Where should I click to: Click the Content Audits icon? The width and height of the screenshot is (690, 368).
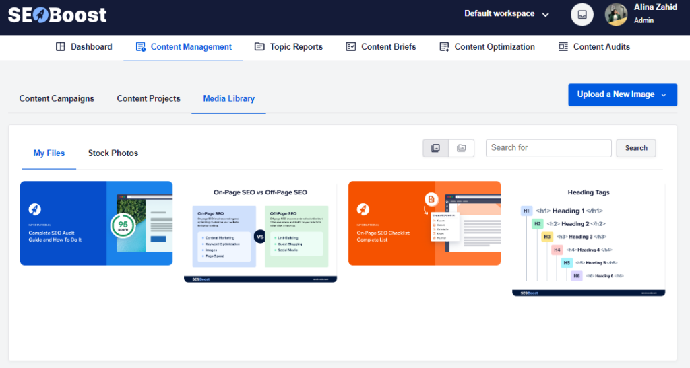coord(563,46)
